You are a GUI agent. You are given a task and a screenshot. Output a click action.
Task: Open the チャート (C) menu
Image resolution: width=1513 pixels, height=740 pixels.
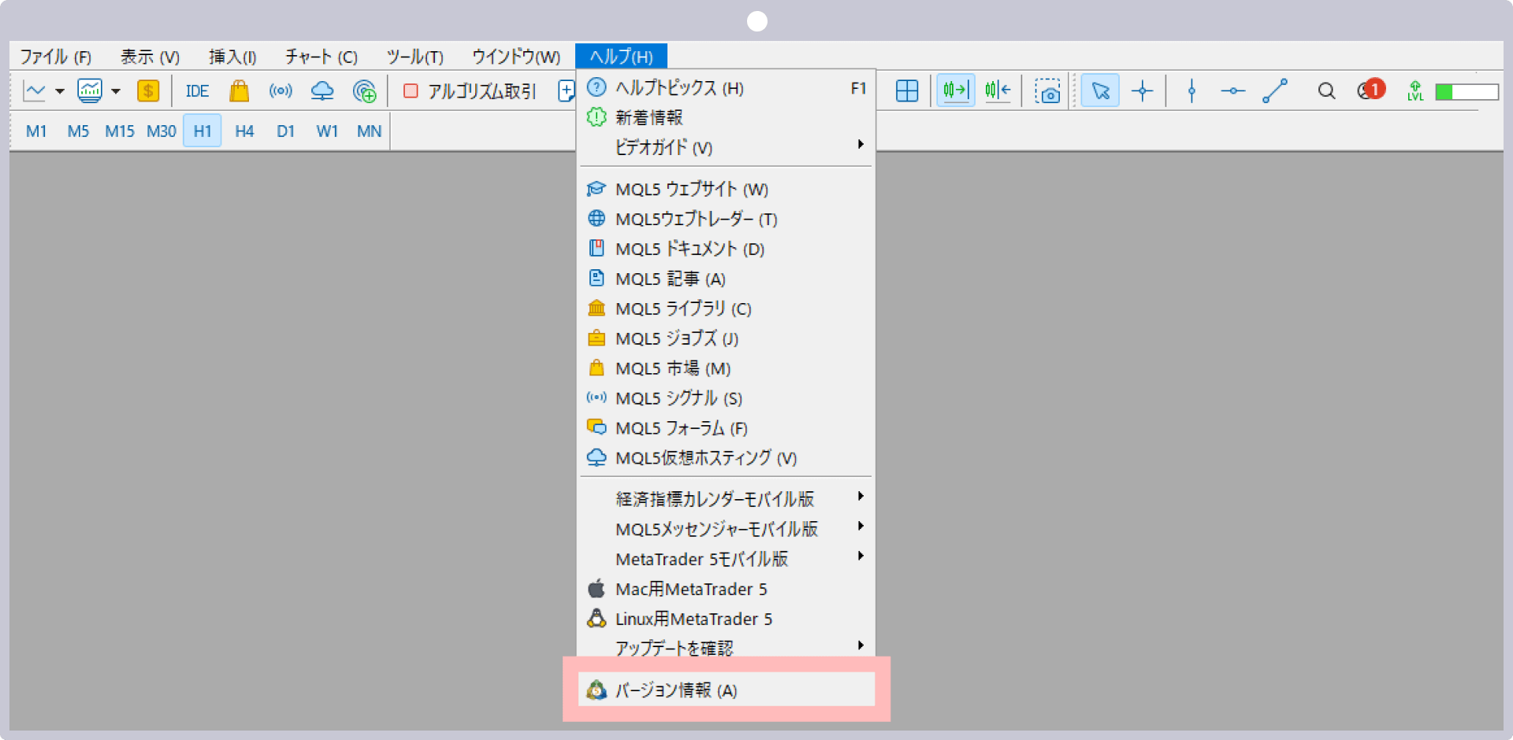(322, 57)
